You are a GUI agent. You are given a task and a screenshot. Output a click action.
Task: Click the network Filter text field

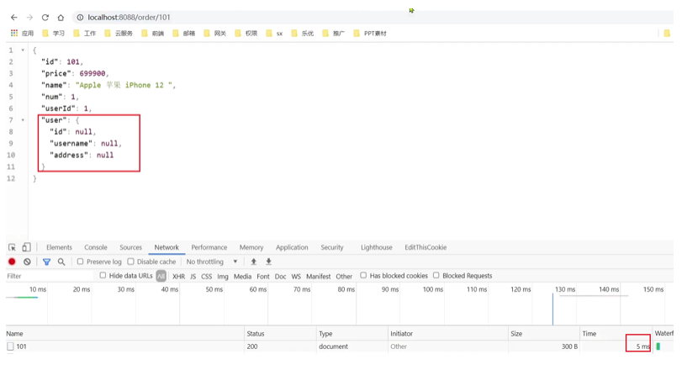[50, 276]
